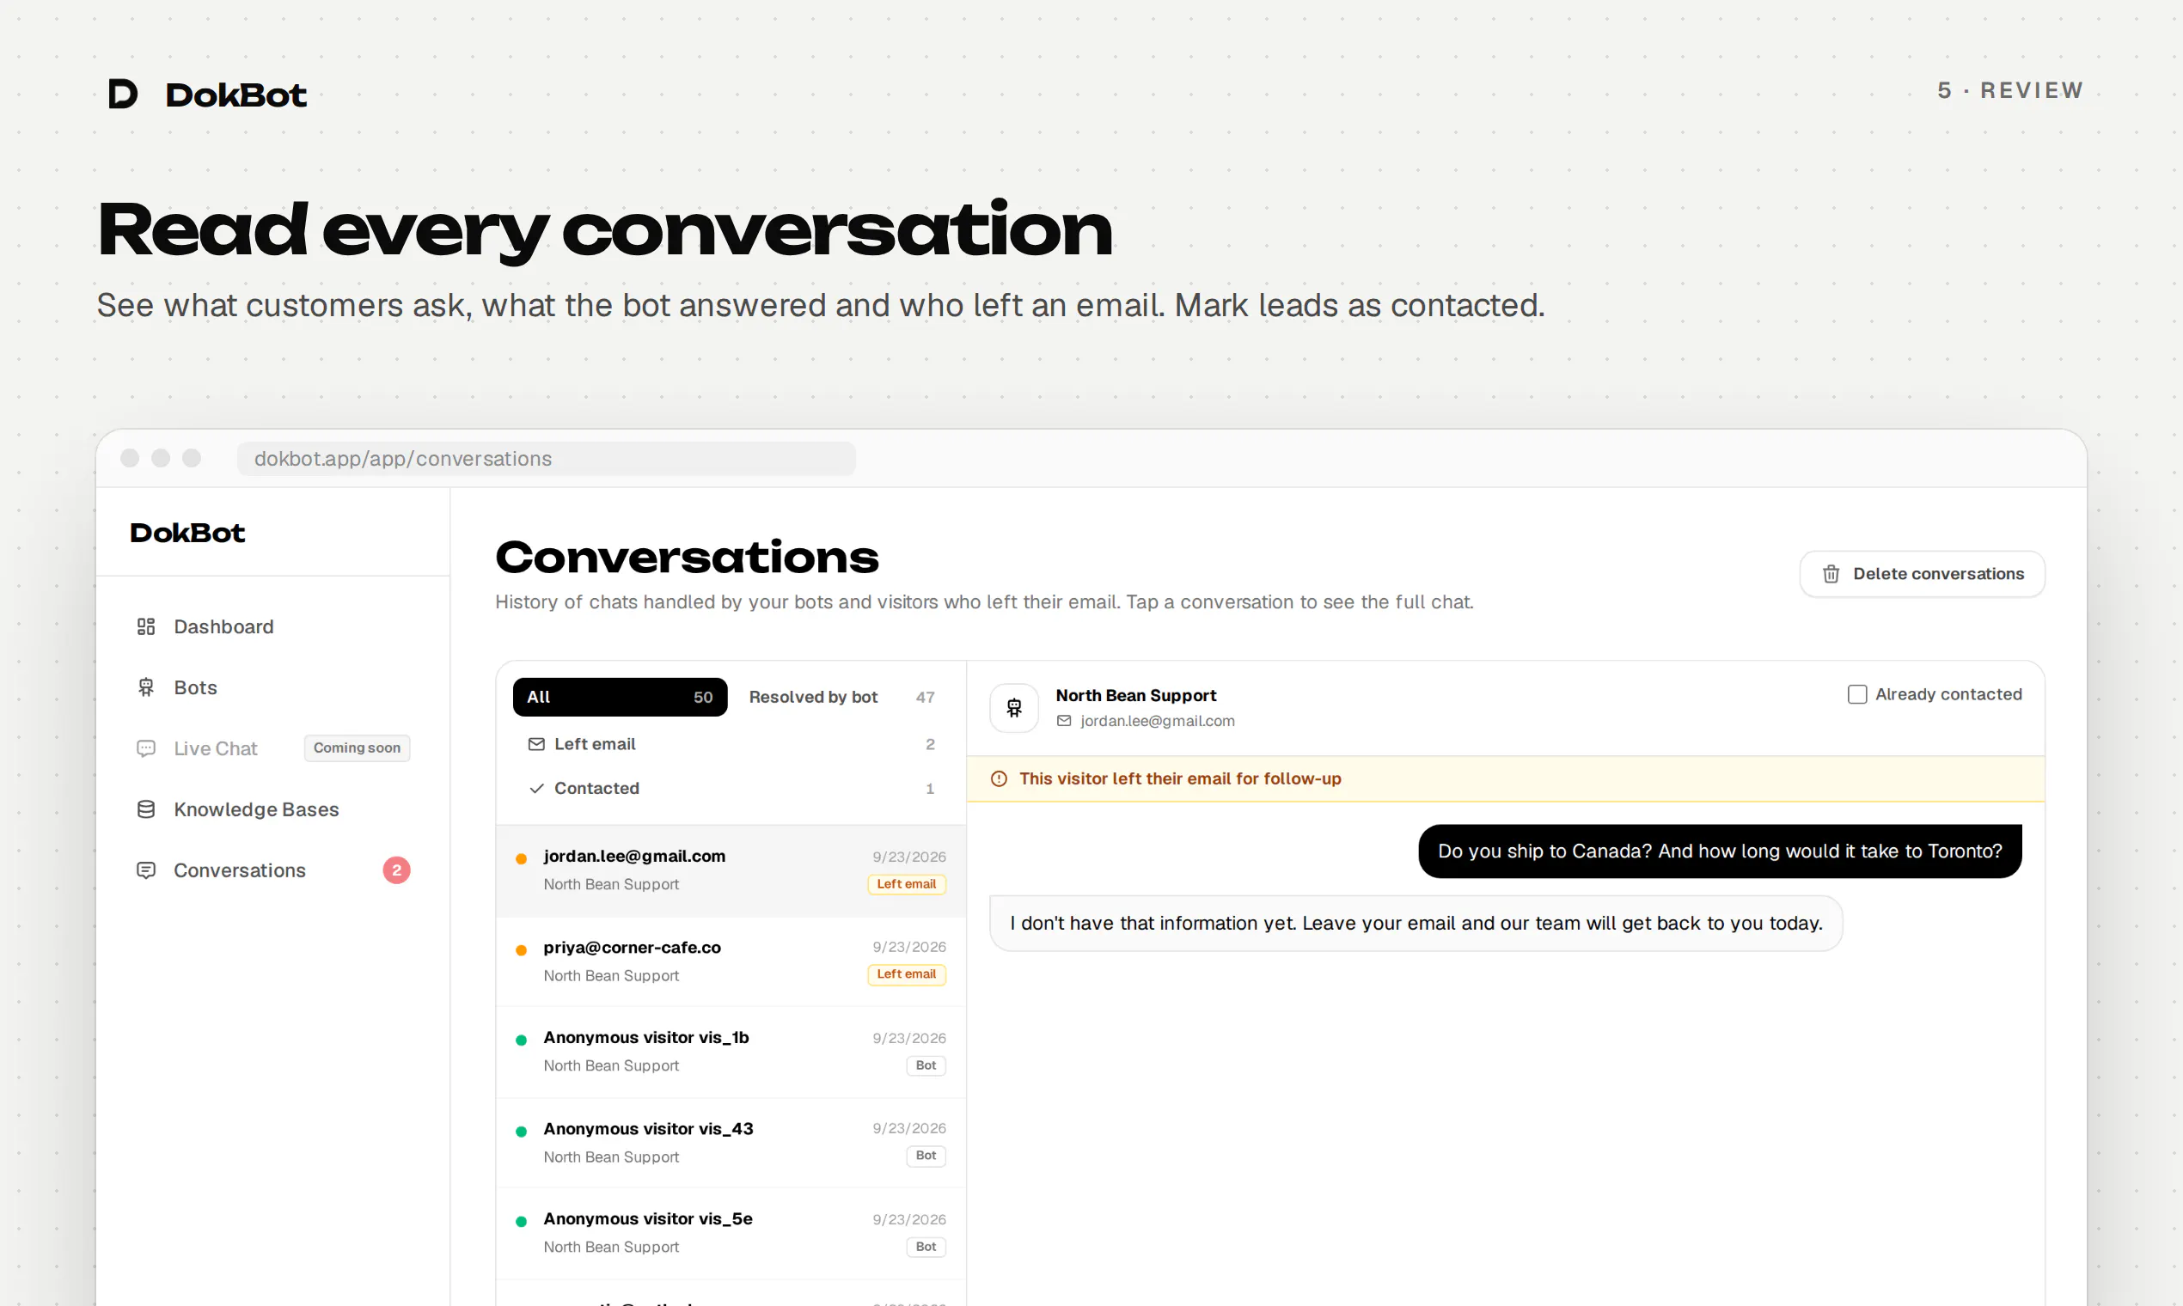Click the alert icon in the follow-up banner

click(999, 778)
